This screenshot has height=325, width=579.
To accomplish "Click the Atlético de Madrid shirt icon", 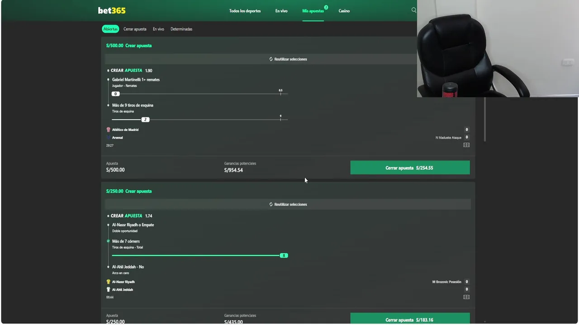I will point(108,130).
